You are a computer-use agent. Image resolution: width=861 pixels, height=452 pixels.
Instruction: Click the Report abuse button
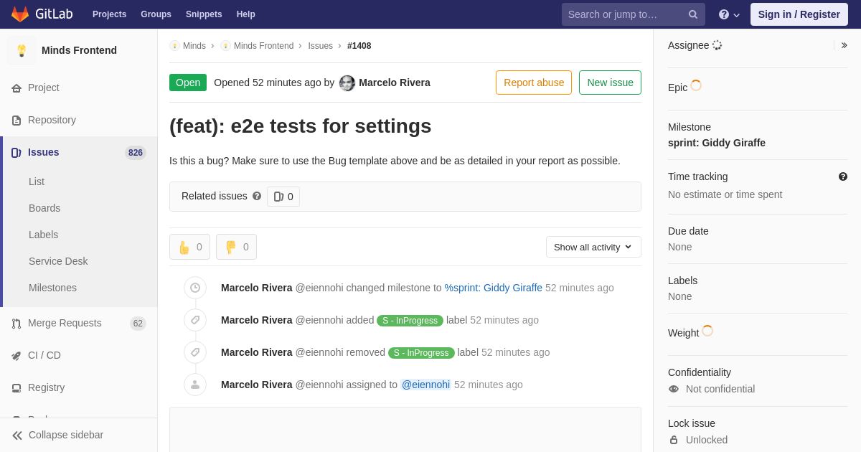534,83
